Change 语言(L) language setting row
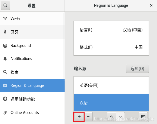The height and width of the screenshot is (124, 157). (111, 30)
